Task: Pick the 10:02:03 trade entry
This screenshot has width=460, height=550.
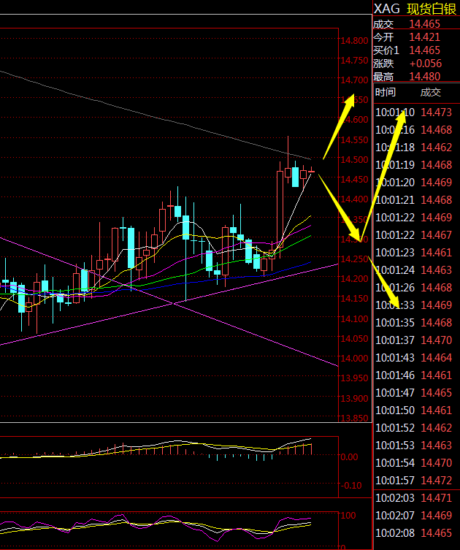Action: tap(416, 498)
